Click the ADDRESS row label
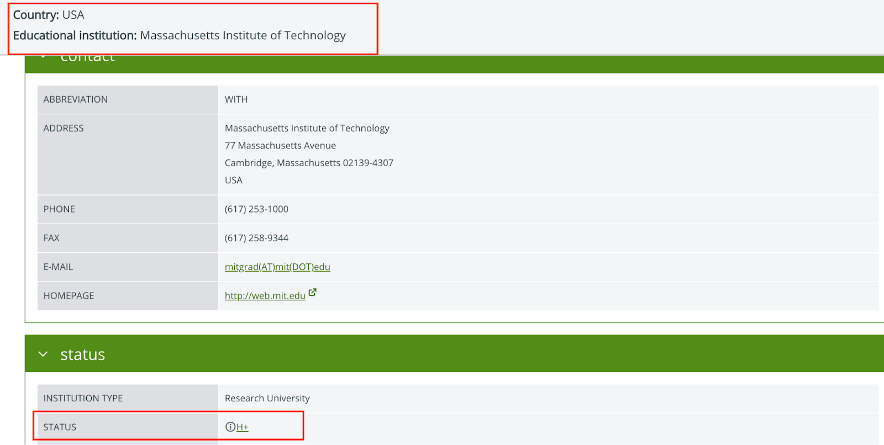Image resolution: width=884 pixels, height=445 pixels. [x=64, y=128]
